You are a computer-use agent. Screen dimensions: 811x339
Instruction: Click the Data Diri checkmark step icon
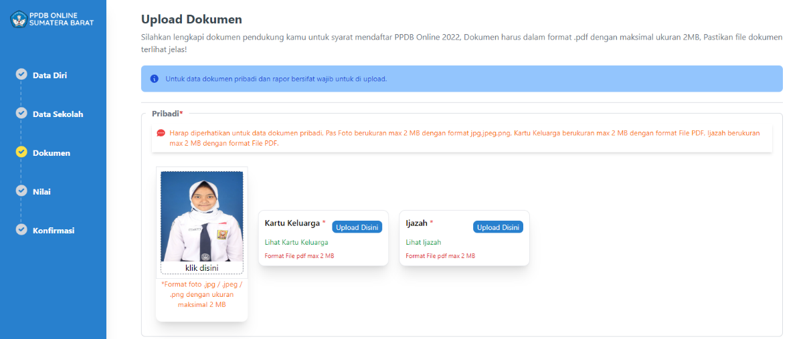[21, 74]
